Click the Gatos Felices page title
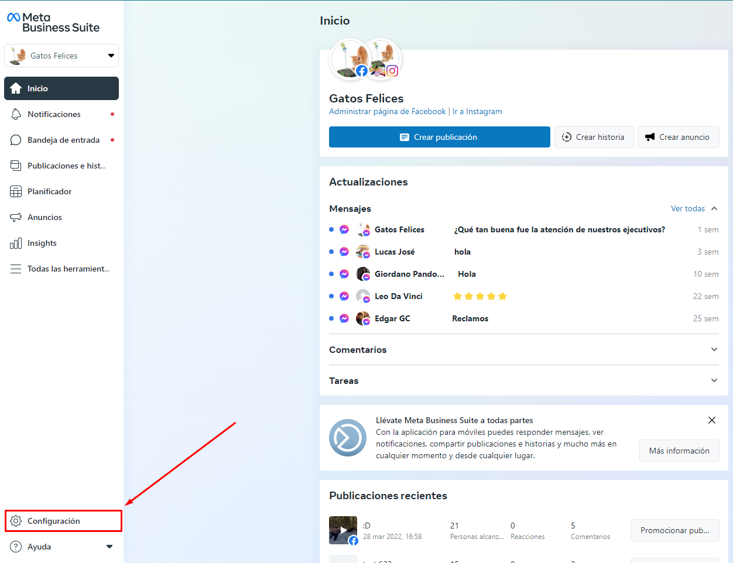The image size is (733, 563). point(366,98)
